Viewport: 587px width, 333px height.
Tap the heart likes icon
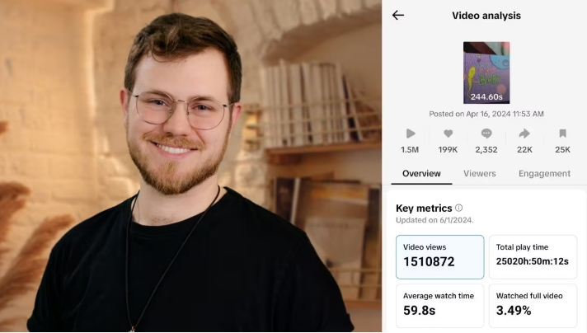tap(448, 134)
